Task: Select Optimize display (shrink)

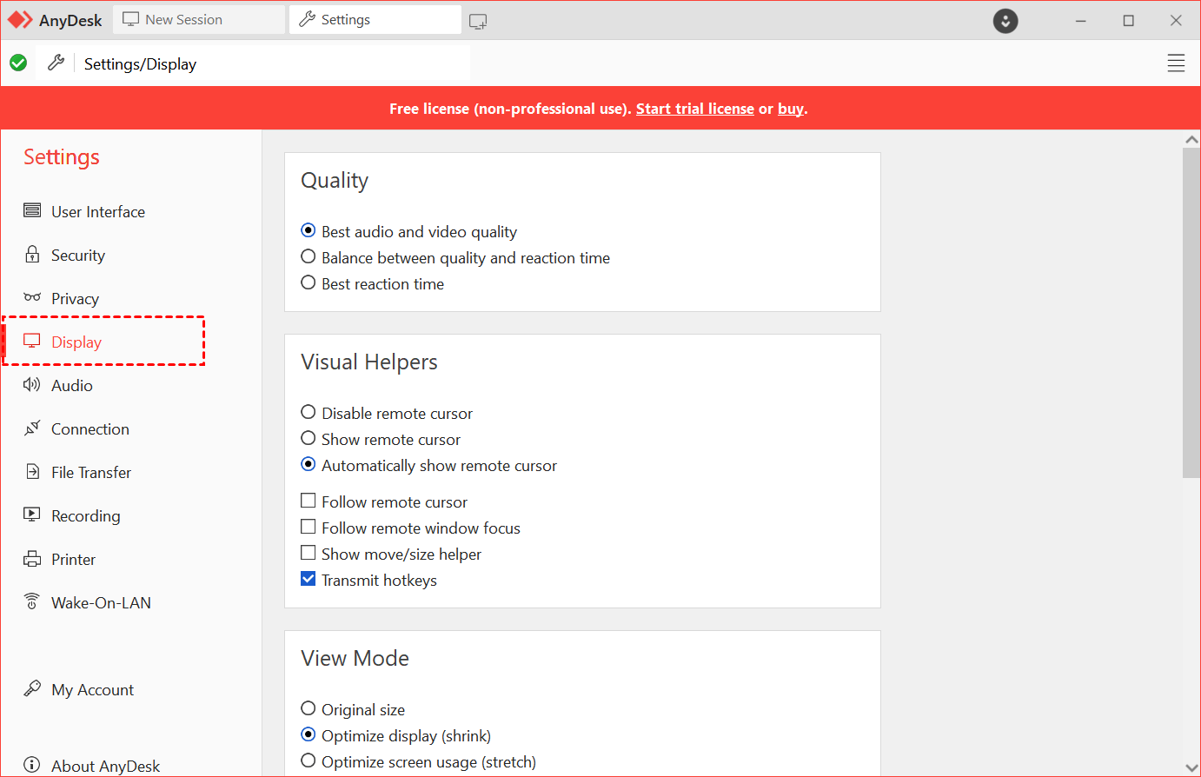Action: [x=395, y=735]
